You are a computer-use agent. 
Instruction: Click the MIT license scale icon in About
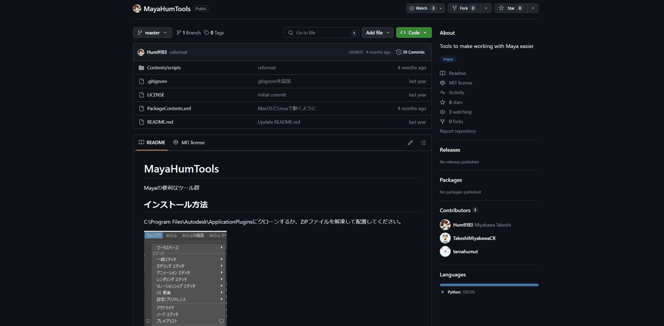[443, 83]
